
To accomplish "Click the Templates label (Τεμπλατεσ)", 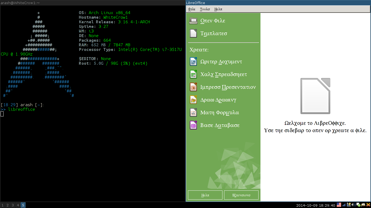I will coord(214,34).
